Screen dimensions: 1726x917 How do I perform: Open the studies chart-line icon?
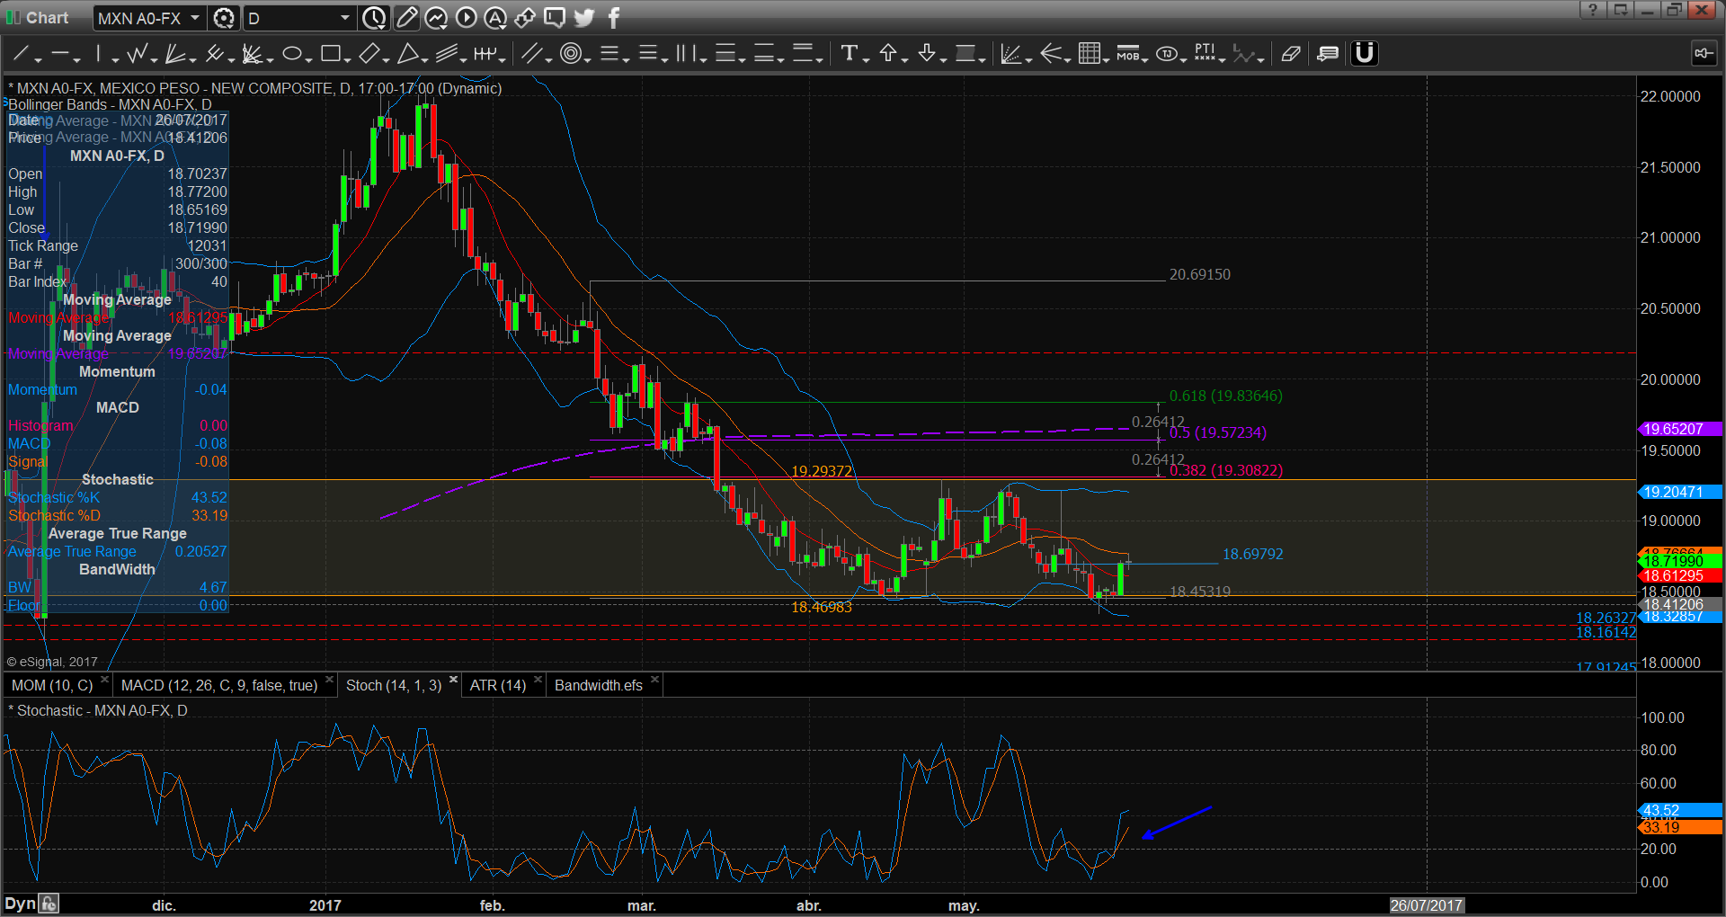click(x=436, y=18)
